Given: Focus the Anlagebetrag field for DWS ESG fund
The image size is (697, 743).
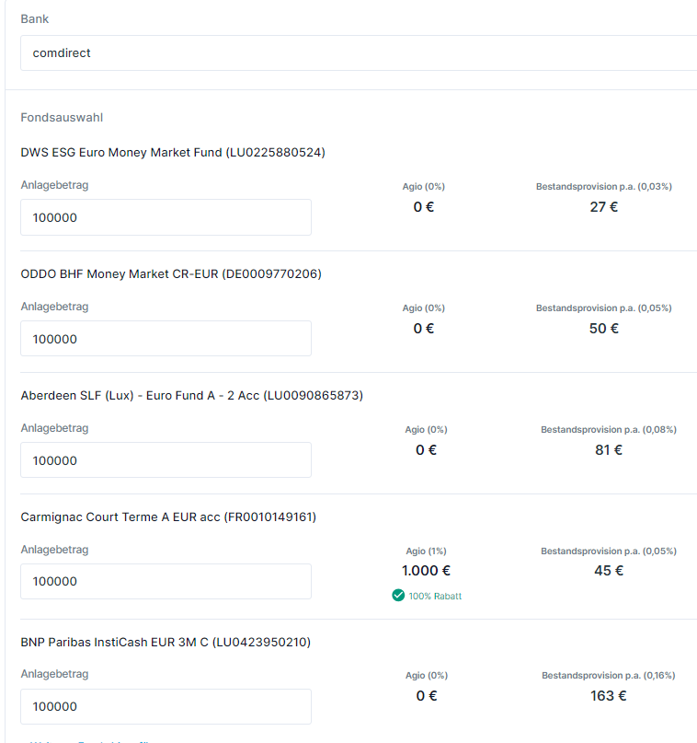Looking at the screenshot, I should pos(166,218).
